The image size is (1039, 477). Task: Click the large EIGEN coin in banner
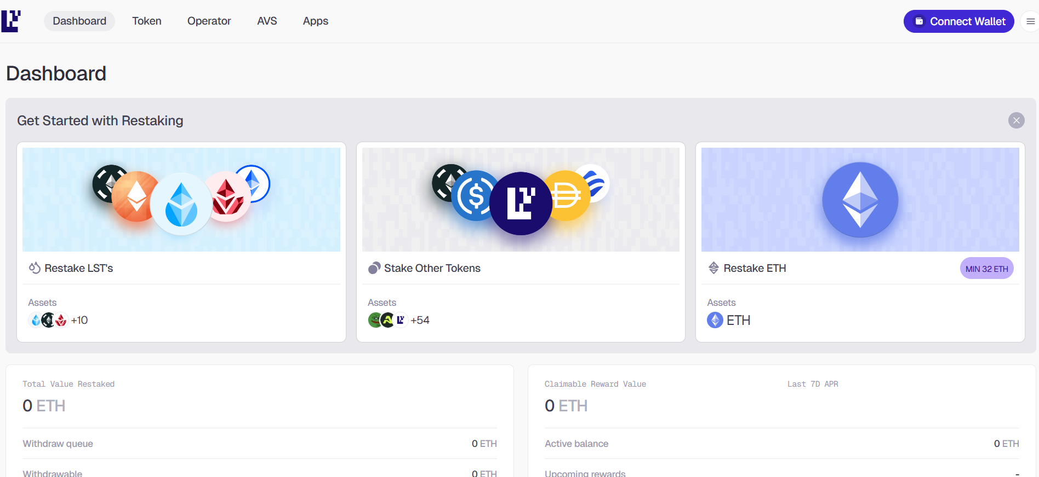pyautogui.click(x=521, y=203)
